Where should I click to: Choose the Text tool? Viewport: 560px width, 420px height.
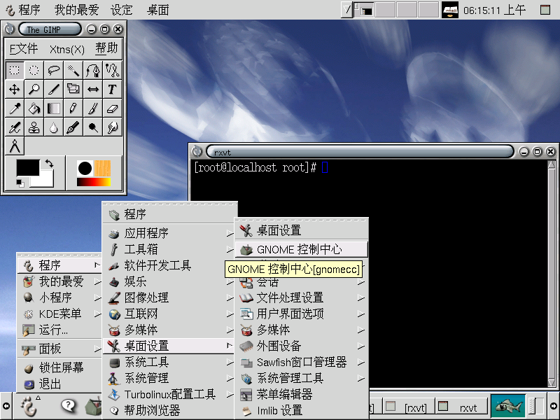click(x=113, y=90)
